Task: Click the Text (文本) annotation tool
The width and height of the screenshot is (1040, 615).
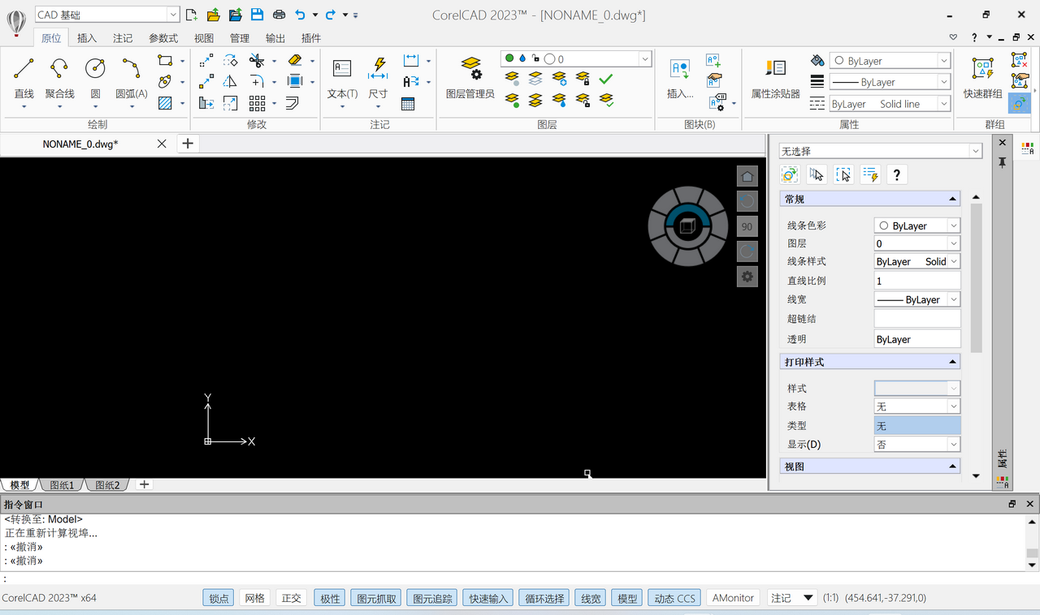Action: [x=341, y=77]
